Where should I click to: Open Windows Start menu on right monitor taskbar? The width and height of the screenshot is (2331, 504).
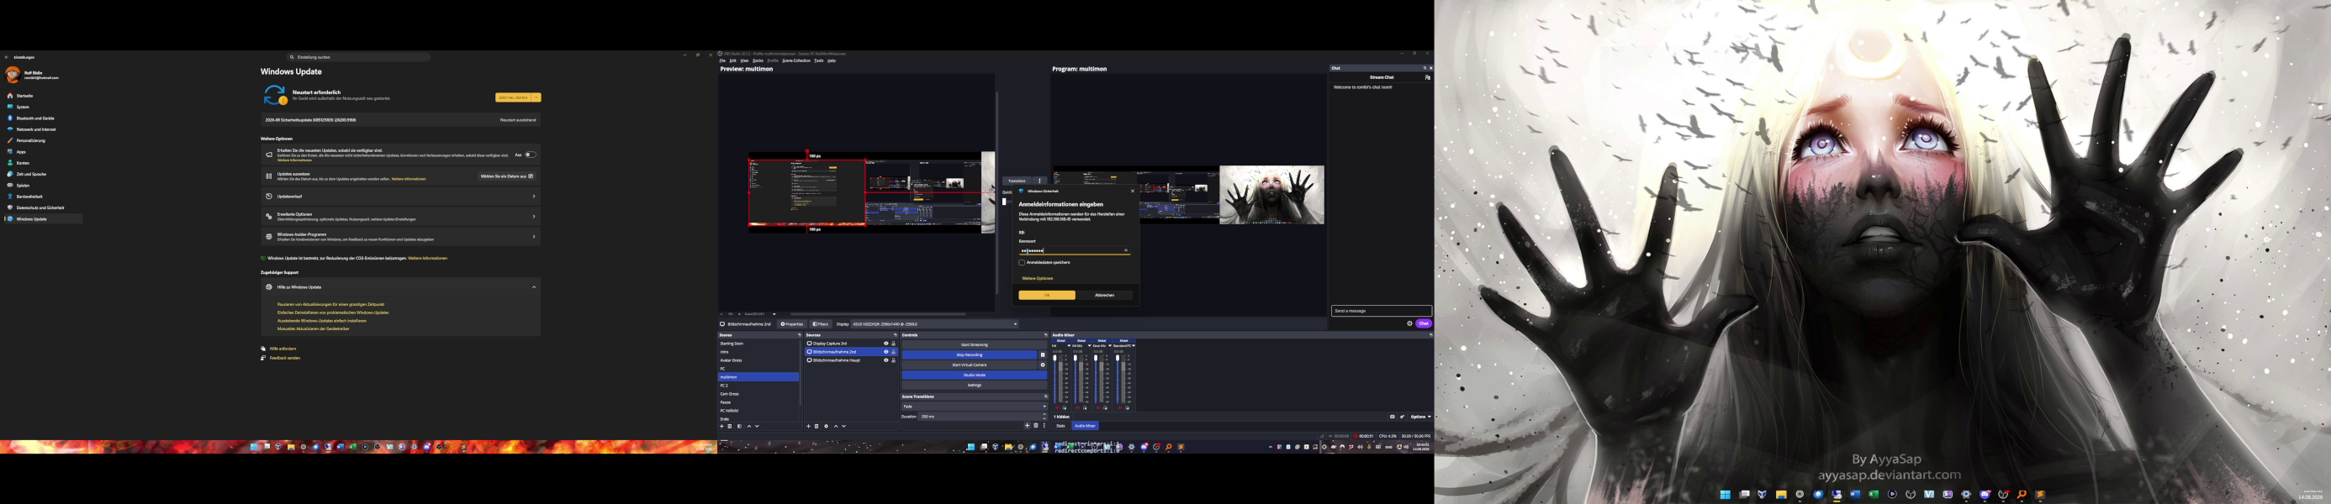pyautogui.click(x=1725, y=494)
